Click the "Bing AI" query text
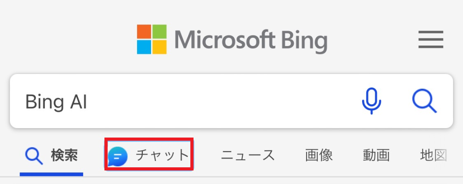This screenshot has height=184, width=463. tap(56, 102)
